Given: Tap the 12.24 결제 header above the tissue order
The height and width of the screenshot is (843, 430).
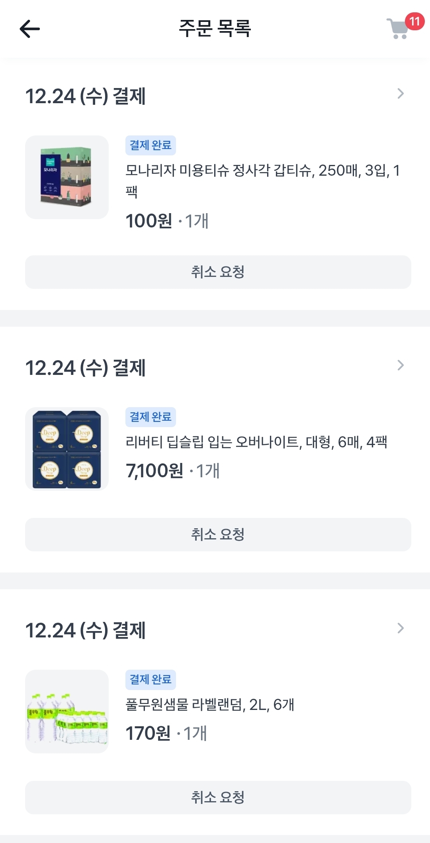Looking at the screenshot, I should [x=86, y=96].
